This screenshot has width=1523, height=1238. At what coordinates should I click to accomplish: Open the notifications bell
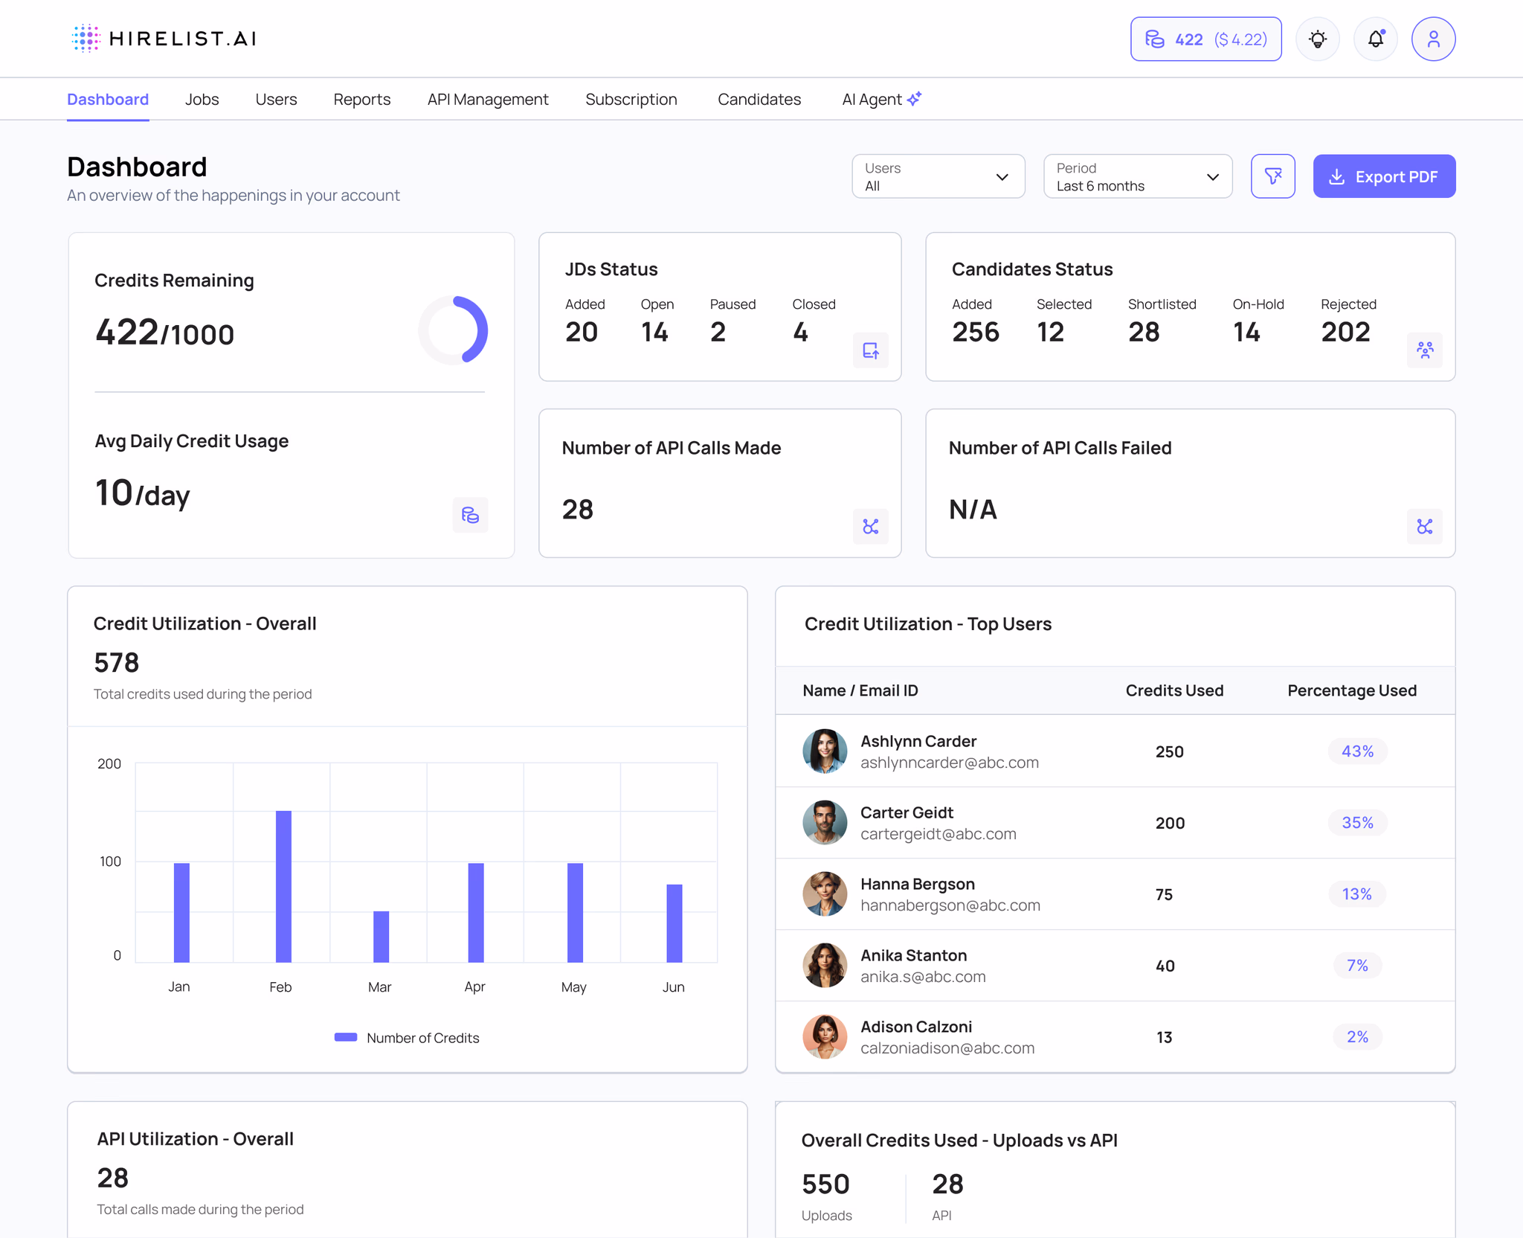click(x=1375, y=39)
